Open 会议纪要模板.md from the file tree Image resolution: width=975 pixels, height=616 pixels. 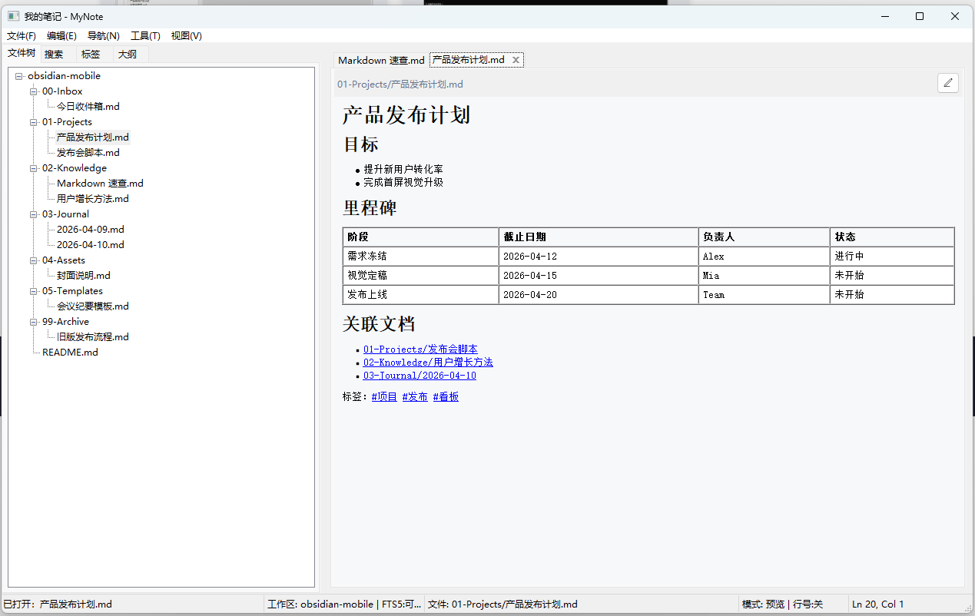point(93,306)
